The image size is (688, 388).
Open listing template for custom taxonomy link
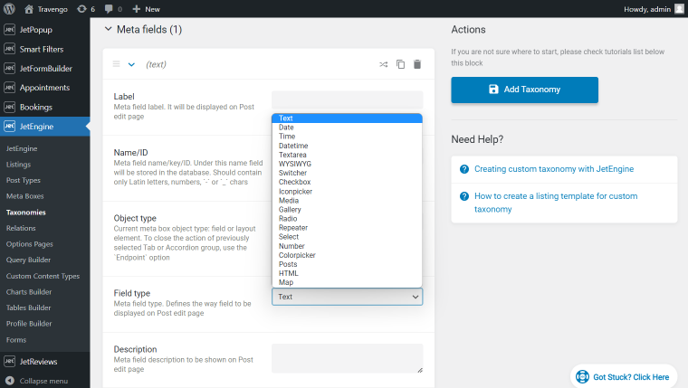click(556, 203)
